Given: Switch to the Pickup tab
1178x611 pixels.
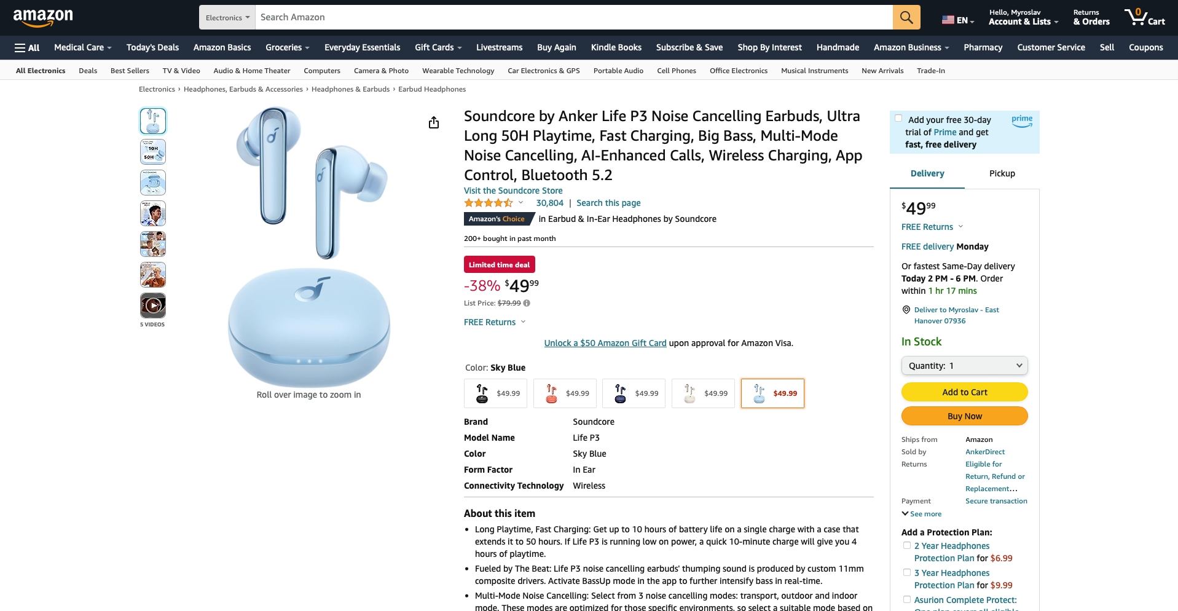Looking at the screenshot, I should tap(1002, 173).
